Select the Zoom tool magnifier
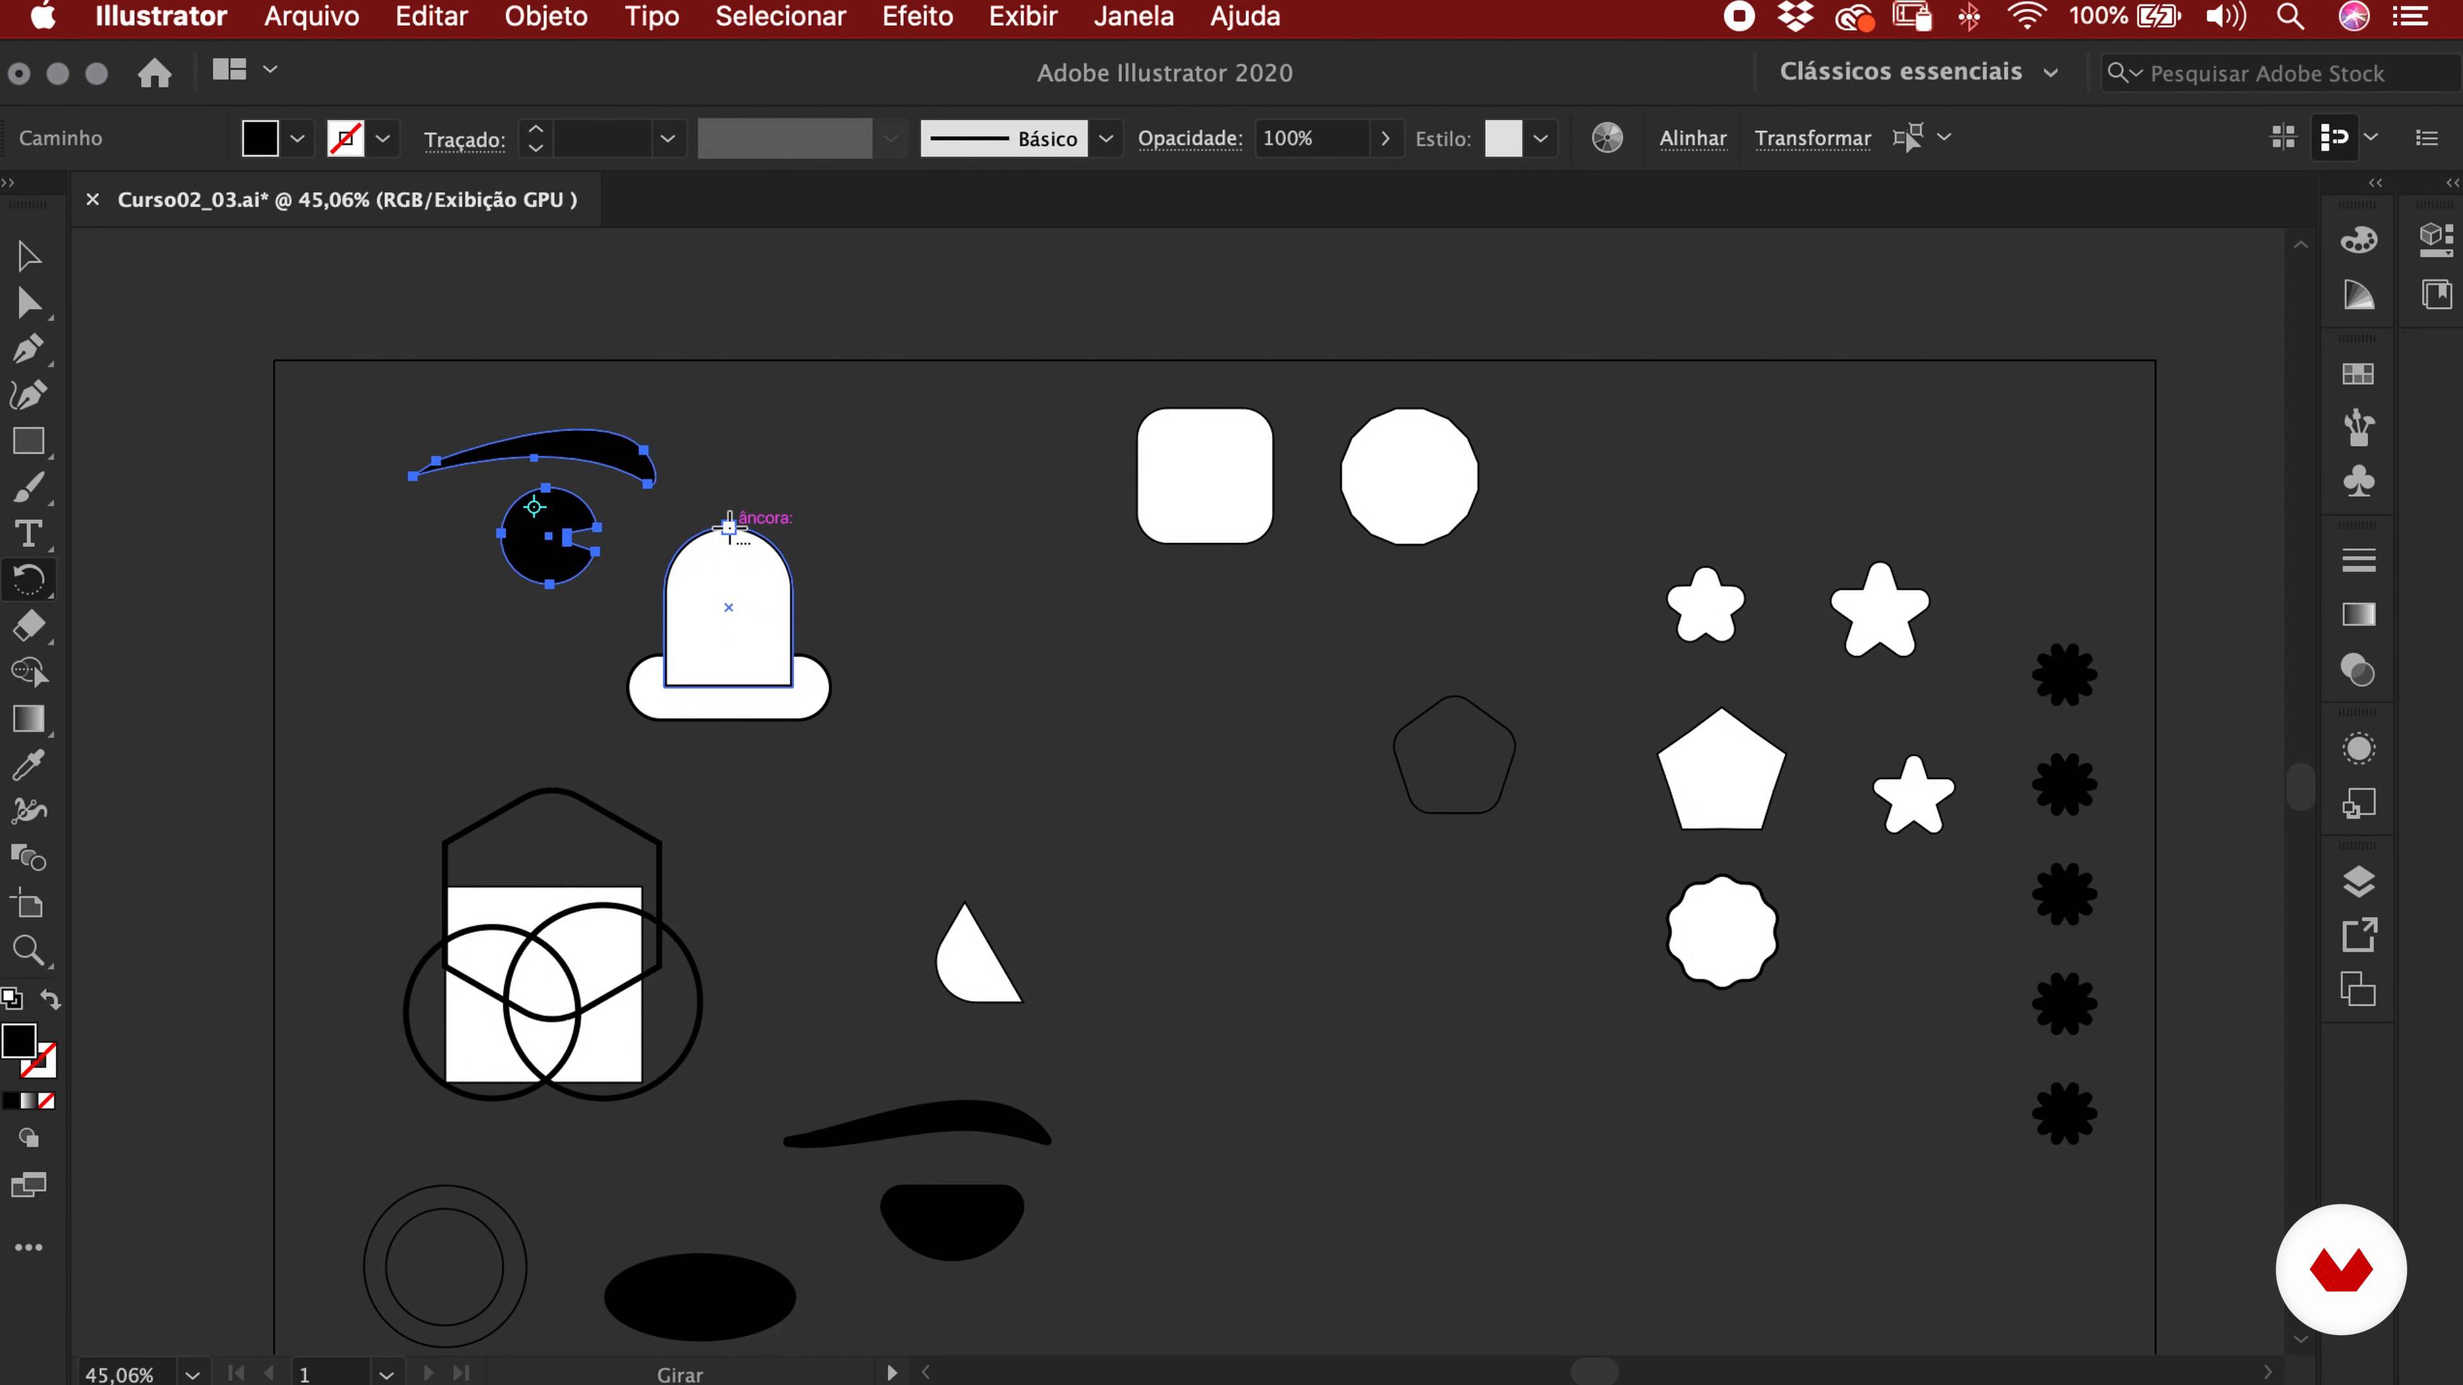2463x1385 pixels. click(x=28, y=950)
